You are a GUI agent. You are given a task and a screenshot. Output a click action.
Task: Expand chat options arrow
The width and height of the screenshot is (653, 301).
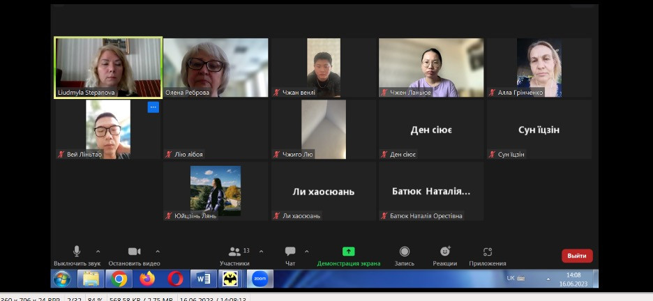coord(306,252)
